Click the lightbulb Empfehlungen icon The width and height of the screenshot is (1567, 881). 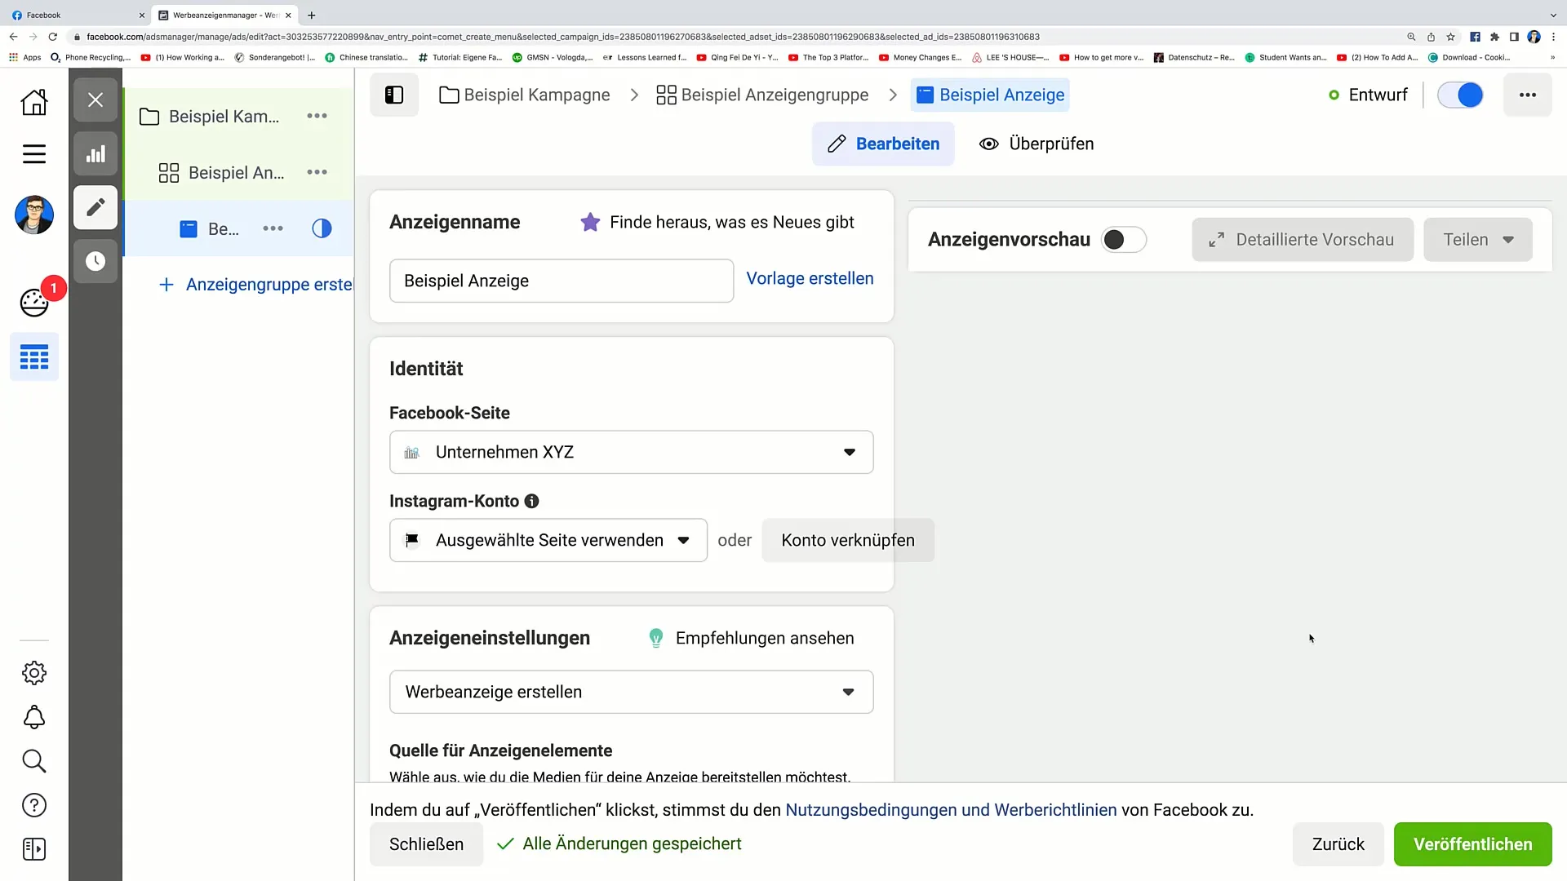click(x=655, y=638)
